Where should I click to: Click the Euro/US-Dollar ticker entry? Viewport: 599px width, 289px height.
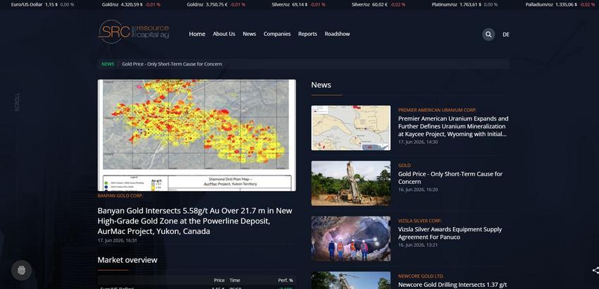coord(42,5)
